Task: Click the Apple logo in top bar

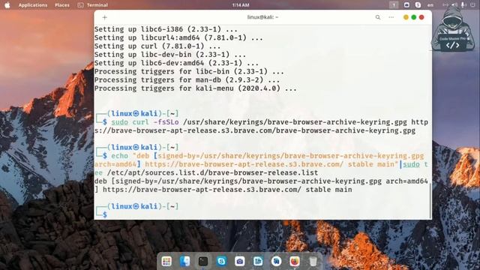Action: (7, 5)
